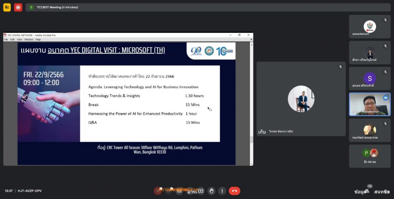Click mute icon on กมลวัฒน์ tile

click(386, 124)
